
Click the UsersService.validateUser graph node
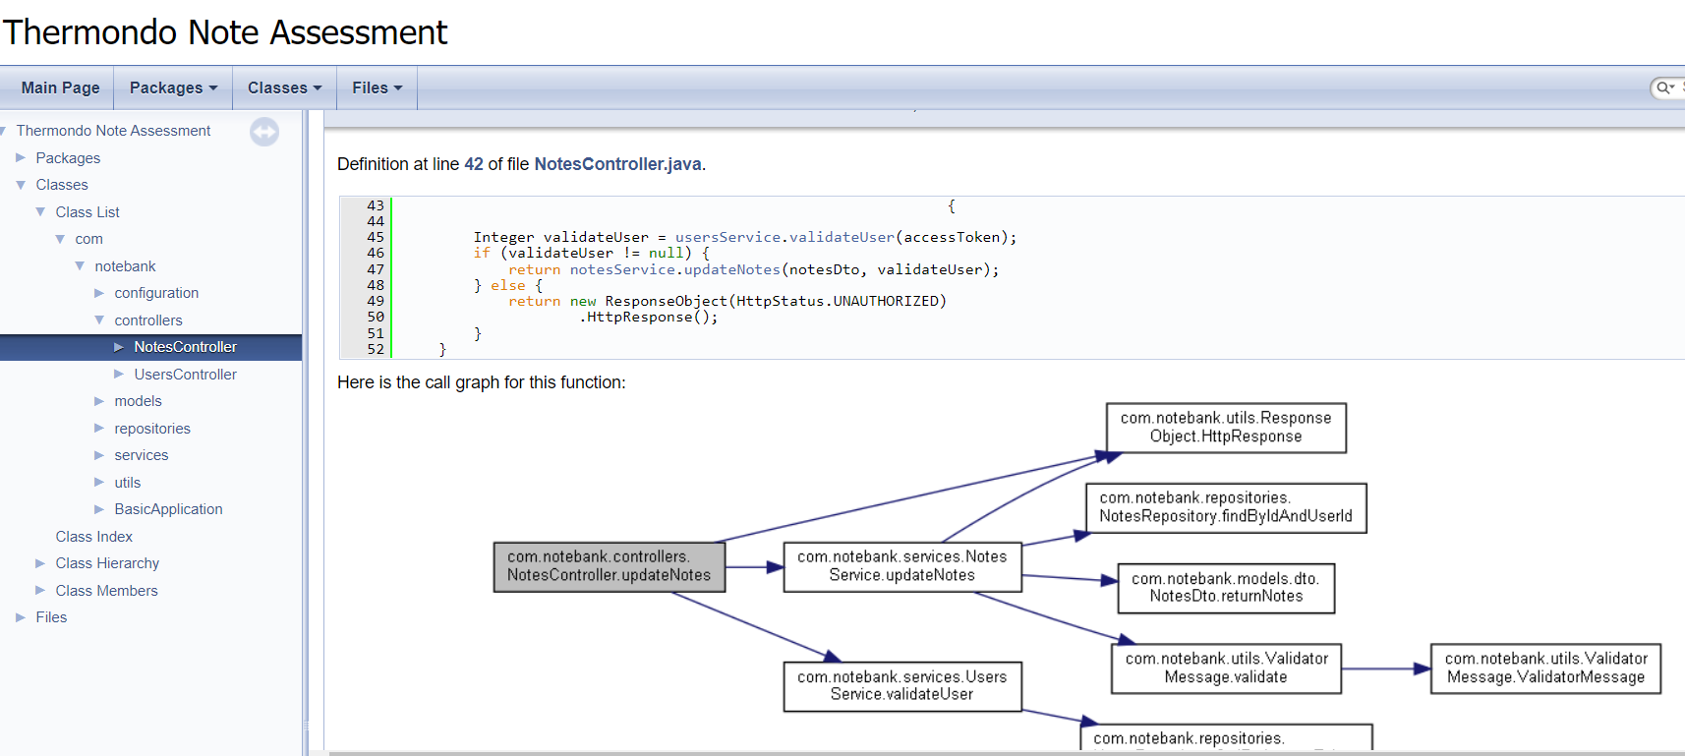pos(902,686)
